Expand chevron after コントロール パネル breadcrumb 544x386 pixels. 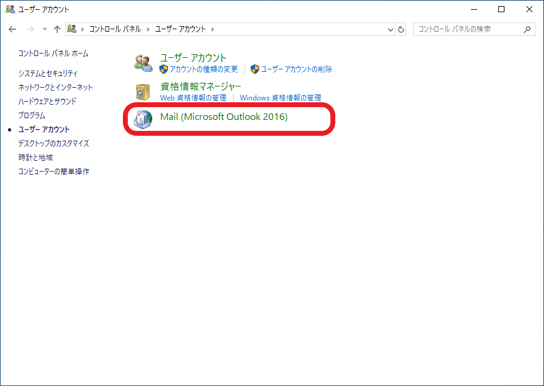click(x=148, y=29)
